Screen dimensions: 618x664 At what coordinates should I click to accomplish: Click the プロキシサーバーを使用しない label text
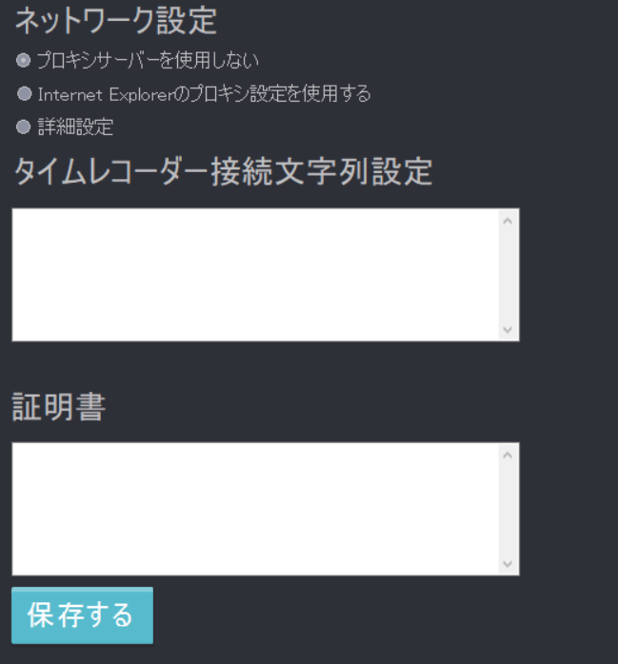click(x=148, y=60)
